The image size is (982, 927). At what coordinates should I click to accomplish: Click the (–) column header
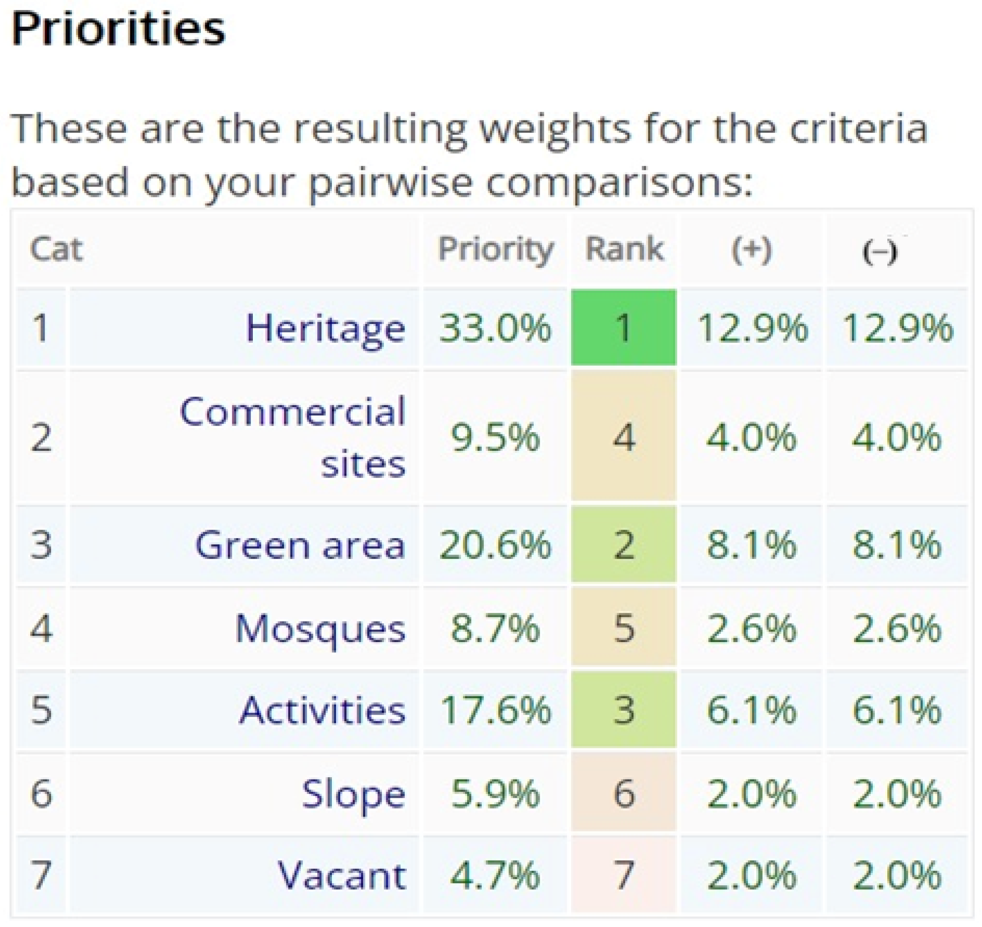coord(879,251)
